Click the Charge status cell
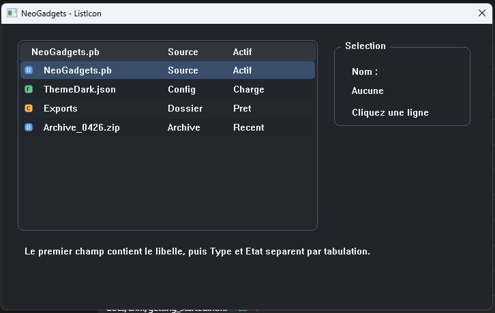 [x=248, y=89]
